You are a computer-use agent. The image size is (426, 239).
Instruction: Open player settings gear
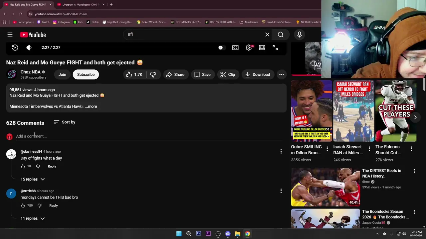(249, 47)
